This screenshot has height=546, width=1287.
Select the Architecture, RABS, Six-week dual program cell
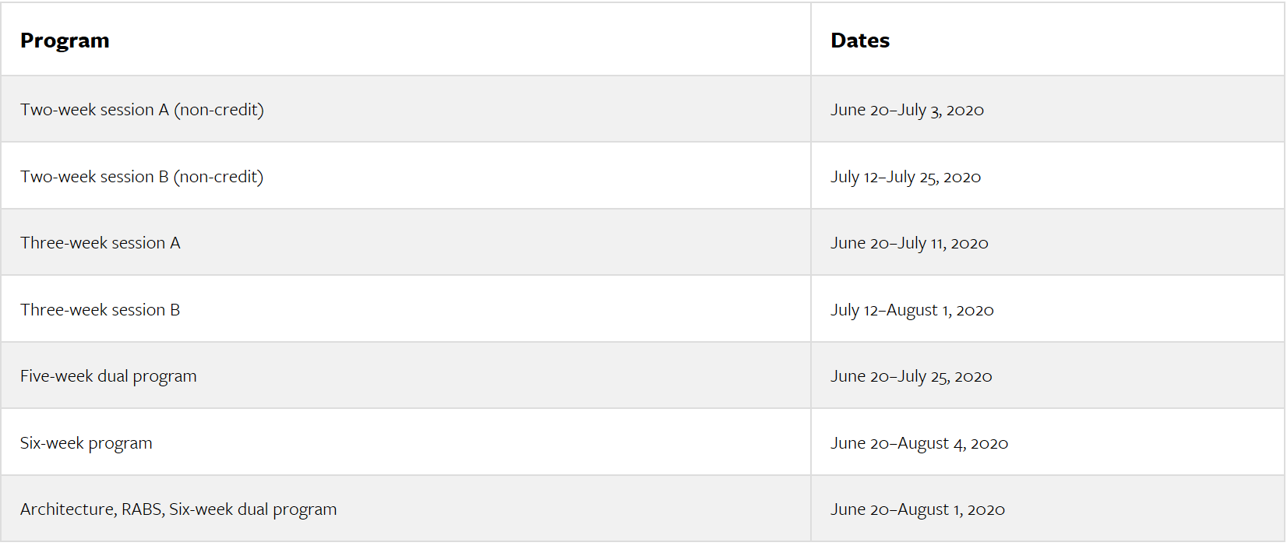point(178,509)
